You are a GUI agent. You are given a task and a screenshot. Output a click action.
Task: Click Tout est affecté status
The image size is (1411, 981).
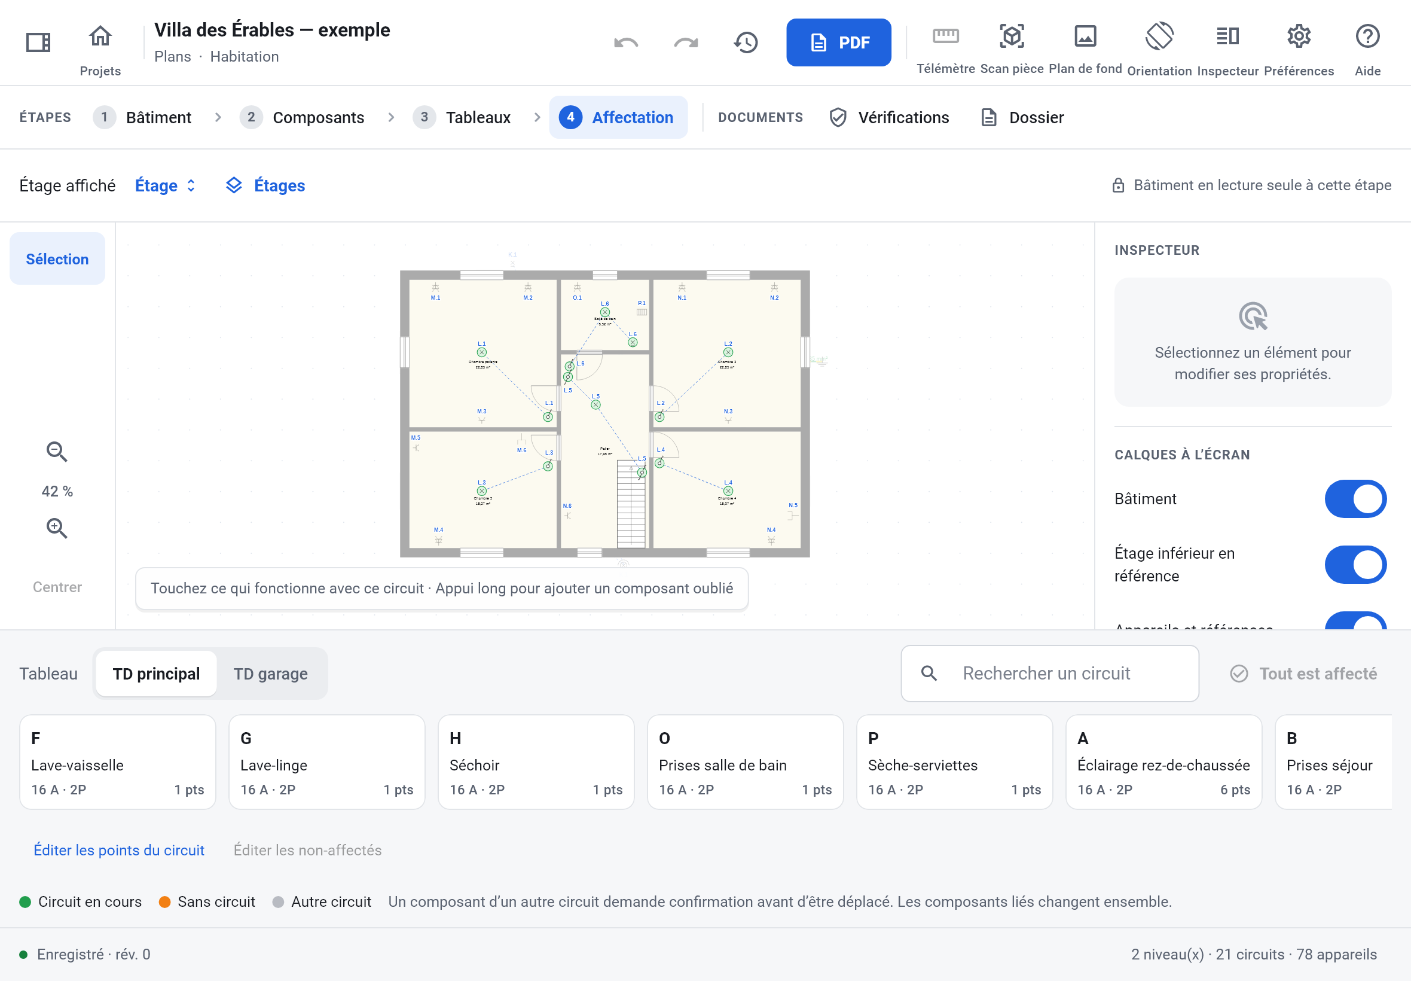click(1303, 674)
